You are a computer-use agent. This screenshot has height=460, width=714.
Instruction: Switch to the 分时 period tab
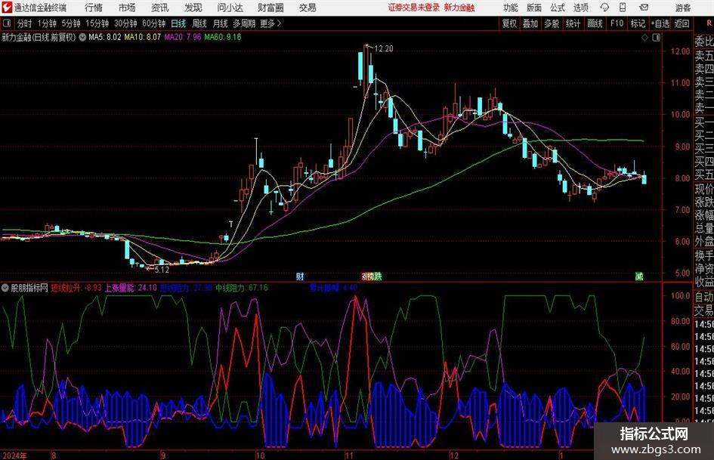(25, 23)
